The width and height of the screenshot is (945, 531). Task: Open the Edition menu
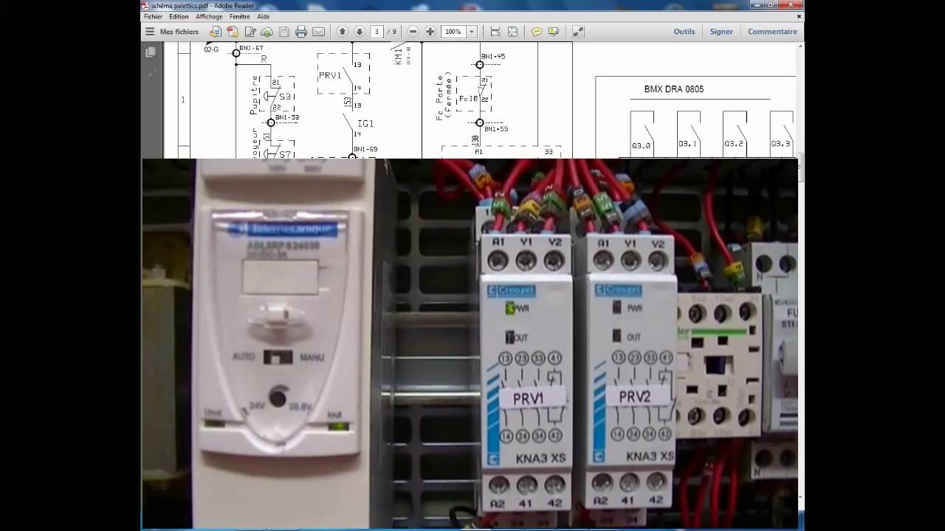[179, 16]
